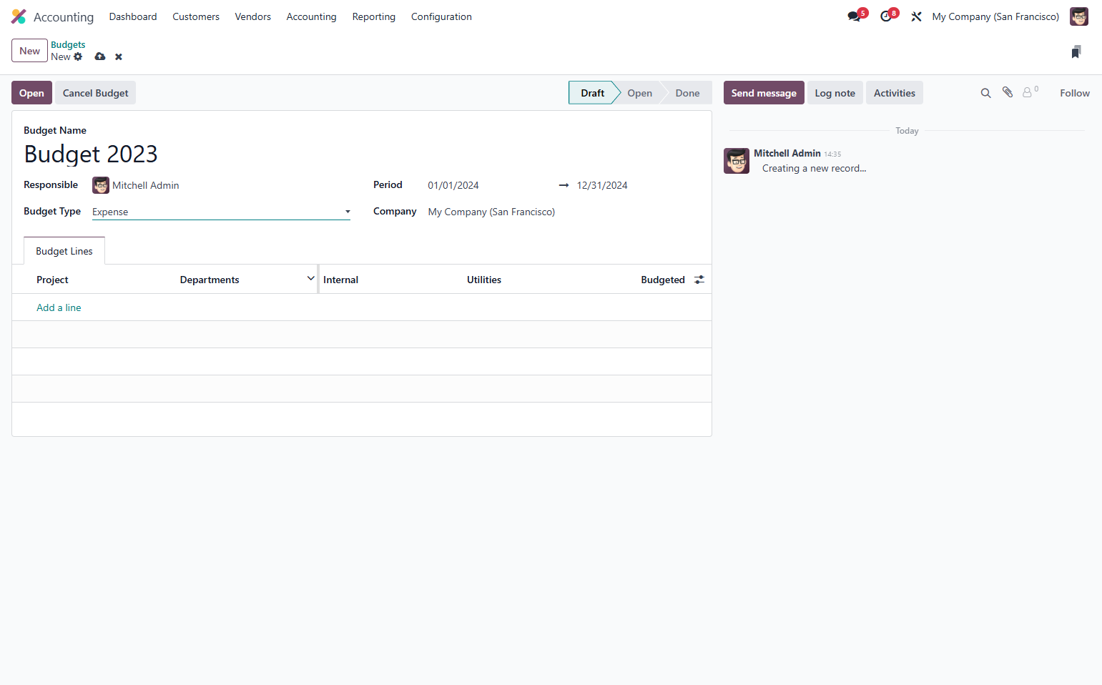The image size is (1102, 685).
Task: Click the Follow button
Action: pos(1075,93)
